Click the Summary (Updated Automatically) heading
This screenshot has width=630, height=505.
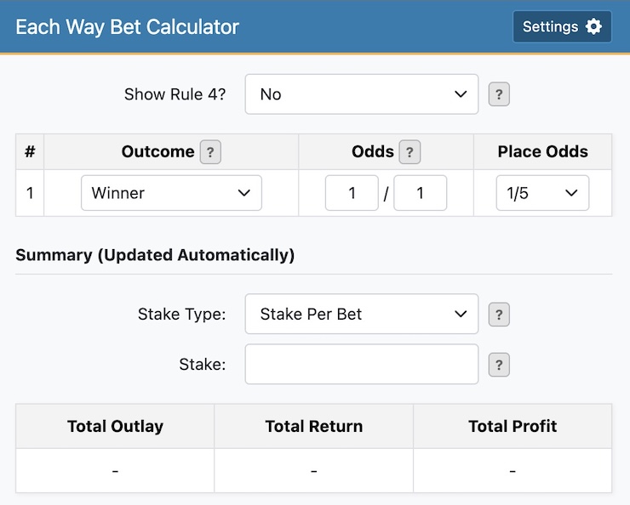coord(155,255)
